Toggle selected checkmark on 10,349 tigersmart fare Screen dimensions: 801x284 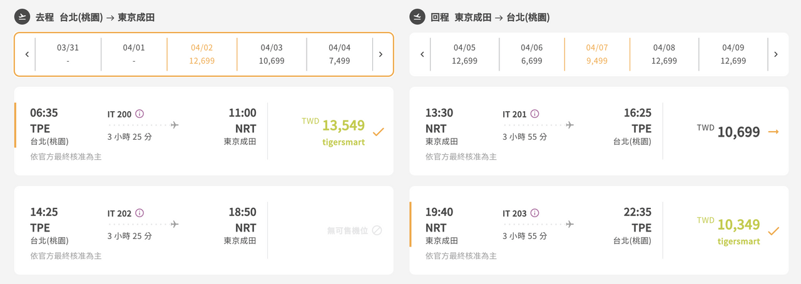click(x=773, y=231)
